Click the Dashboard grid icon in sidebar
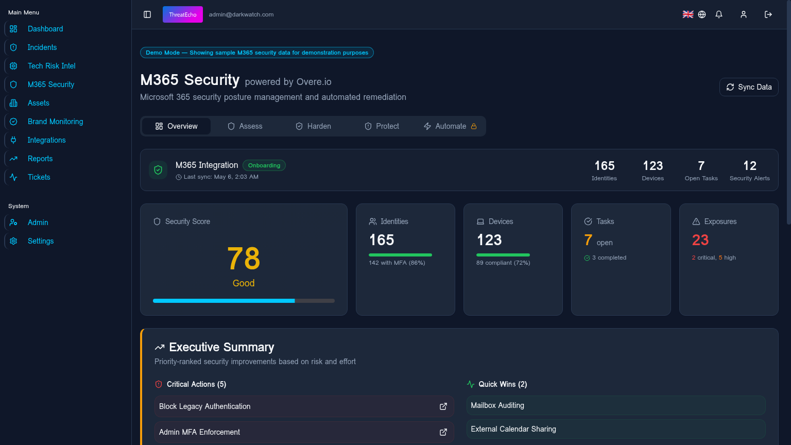Screen dimensions: 791x445 [13, 29]
